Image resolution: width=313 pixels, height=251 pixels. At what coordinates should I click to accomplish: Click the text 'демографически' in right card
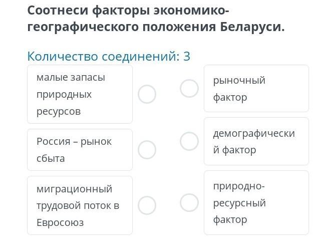(254, 133)
